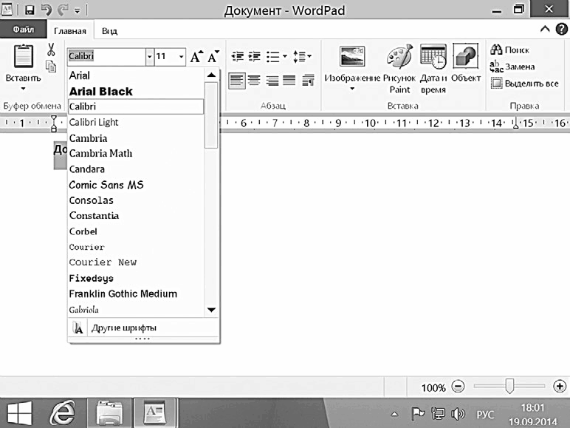The width and height of the screenshot is (570, 428).
Task: Open the font size dropdown
Action: pos(182,57)
